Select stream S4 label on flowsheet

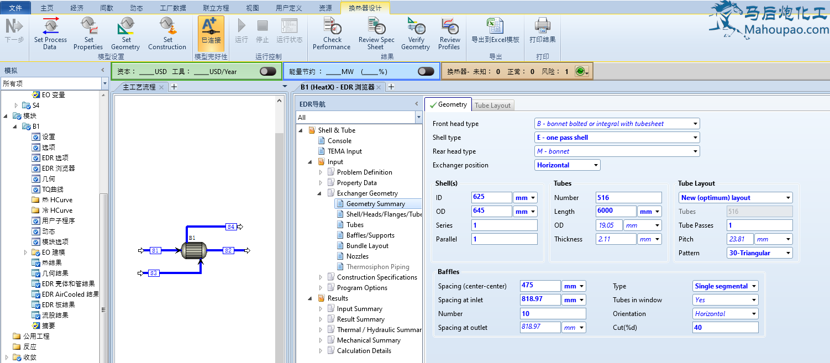tap(231, 227)
